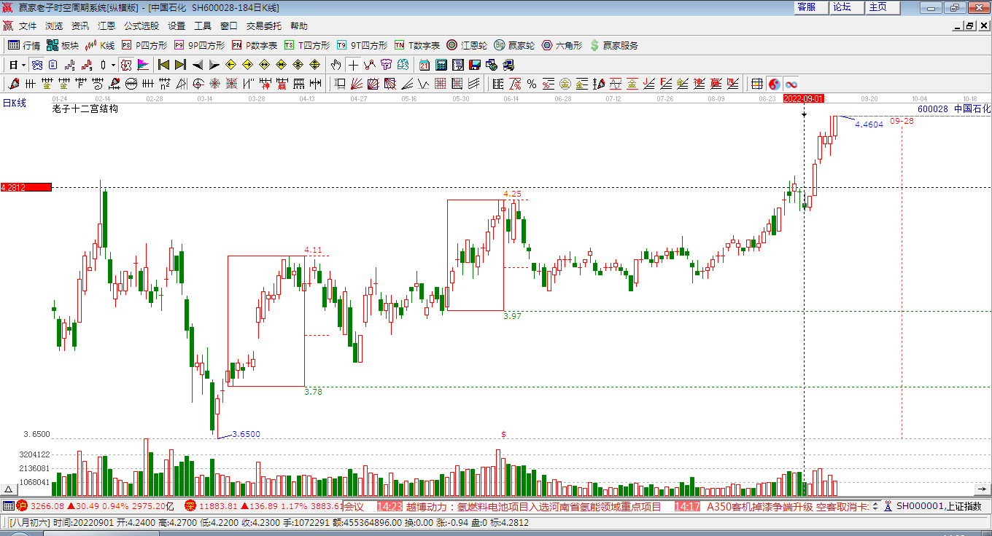
Task: Click the black left-arrow playback icon
Action: point(198,65)
